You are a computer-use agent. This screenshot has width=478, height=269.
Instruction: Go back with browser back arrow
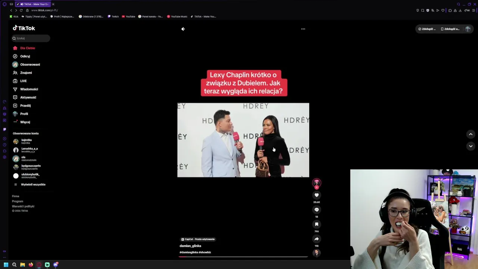(x=11, y=10)
